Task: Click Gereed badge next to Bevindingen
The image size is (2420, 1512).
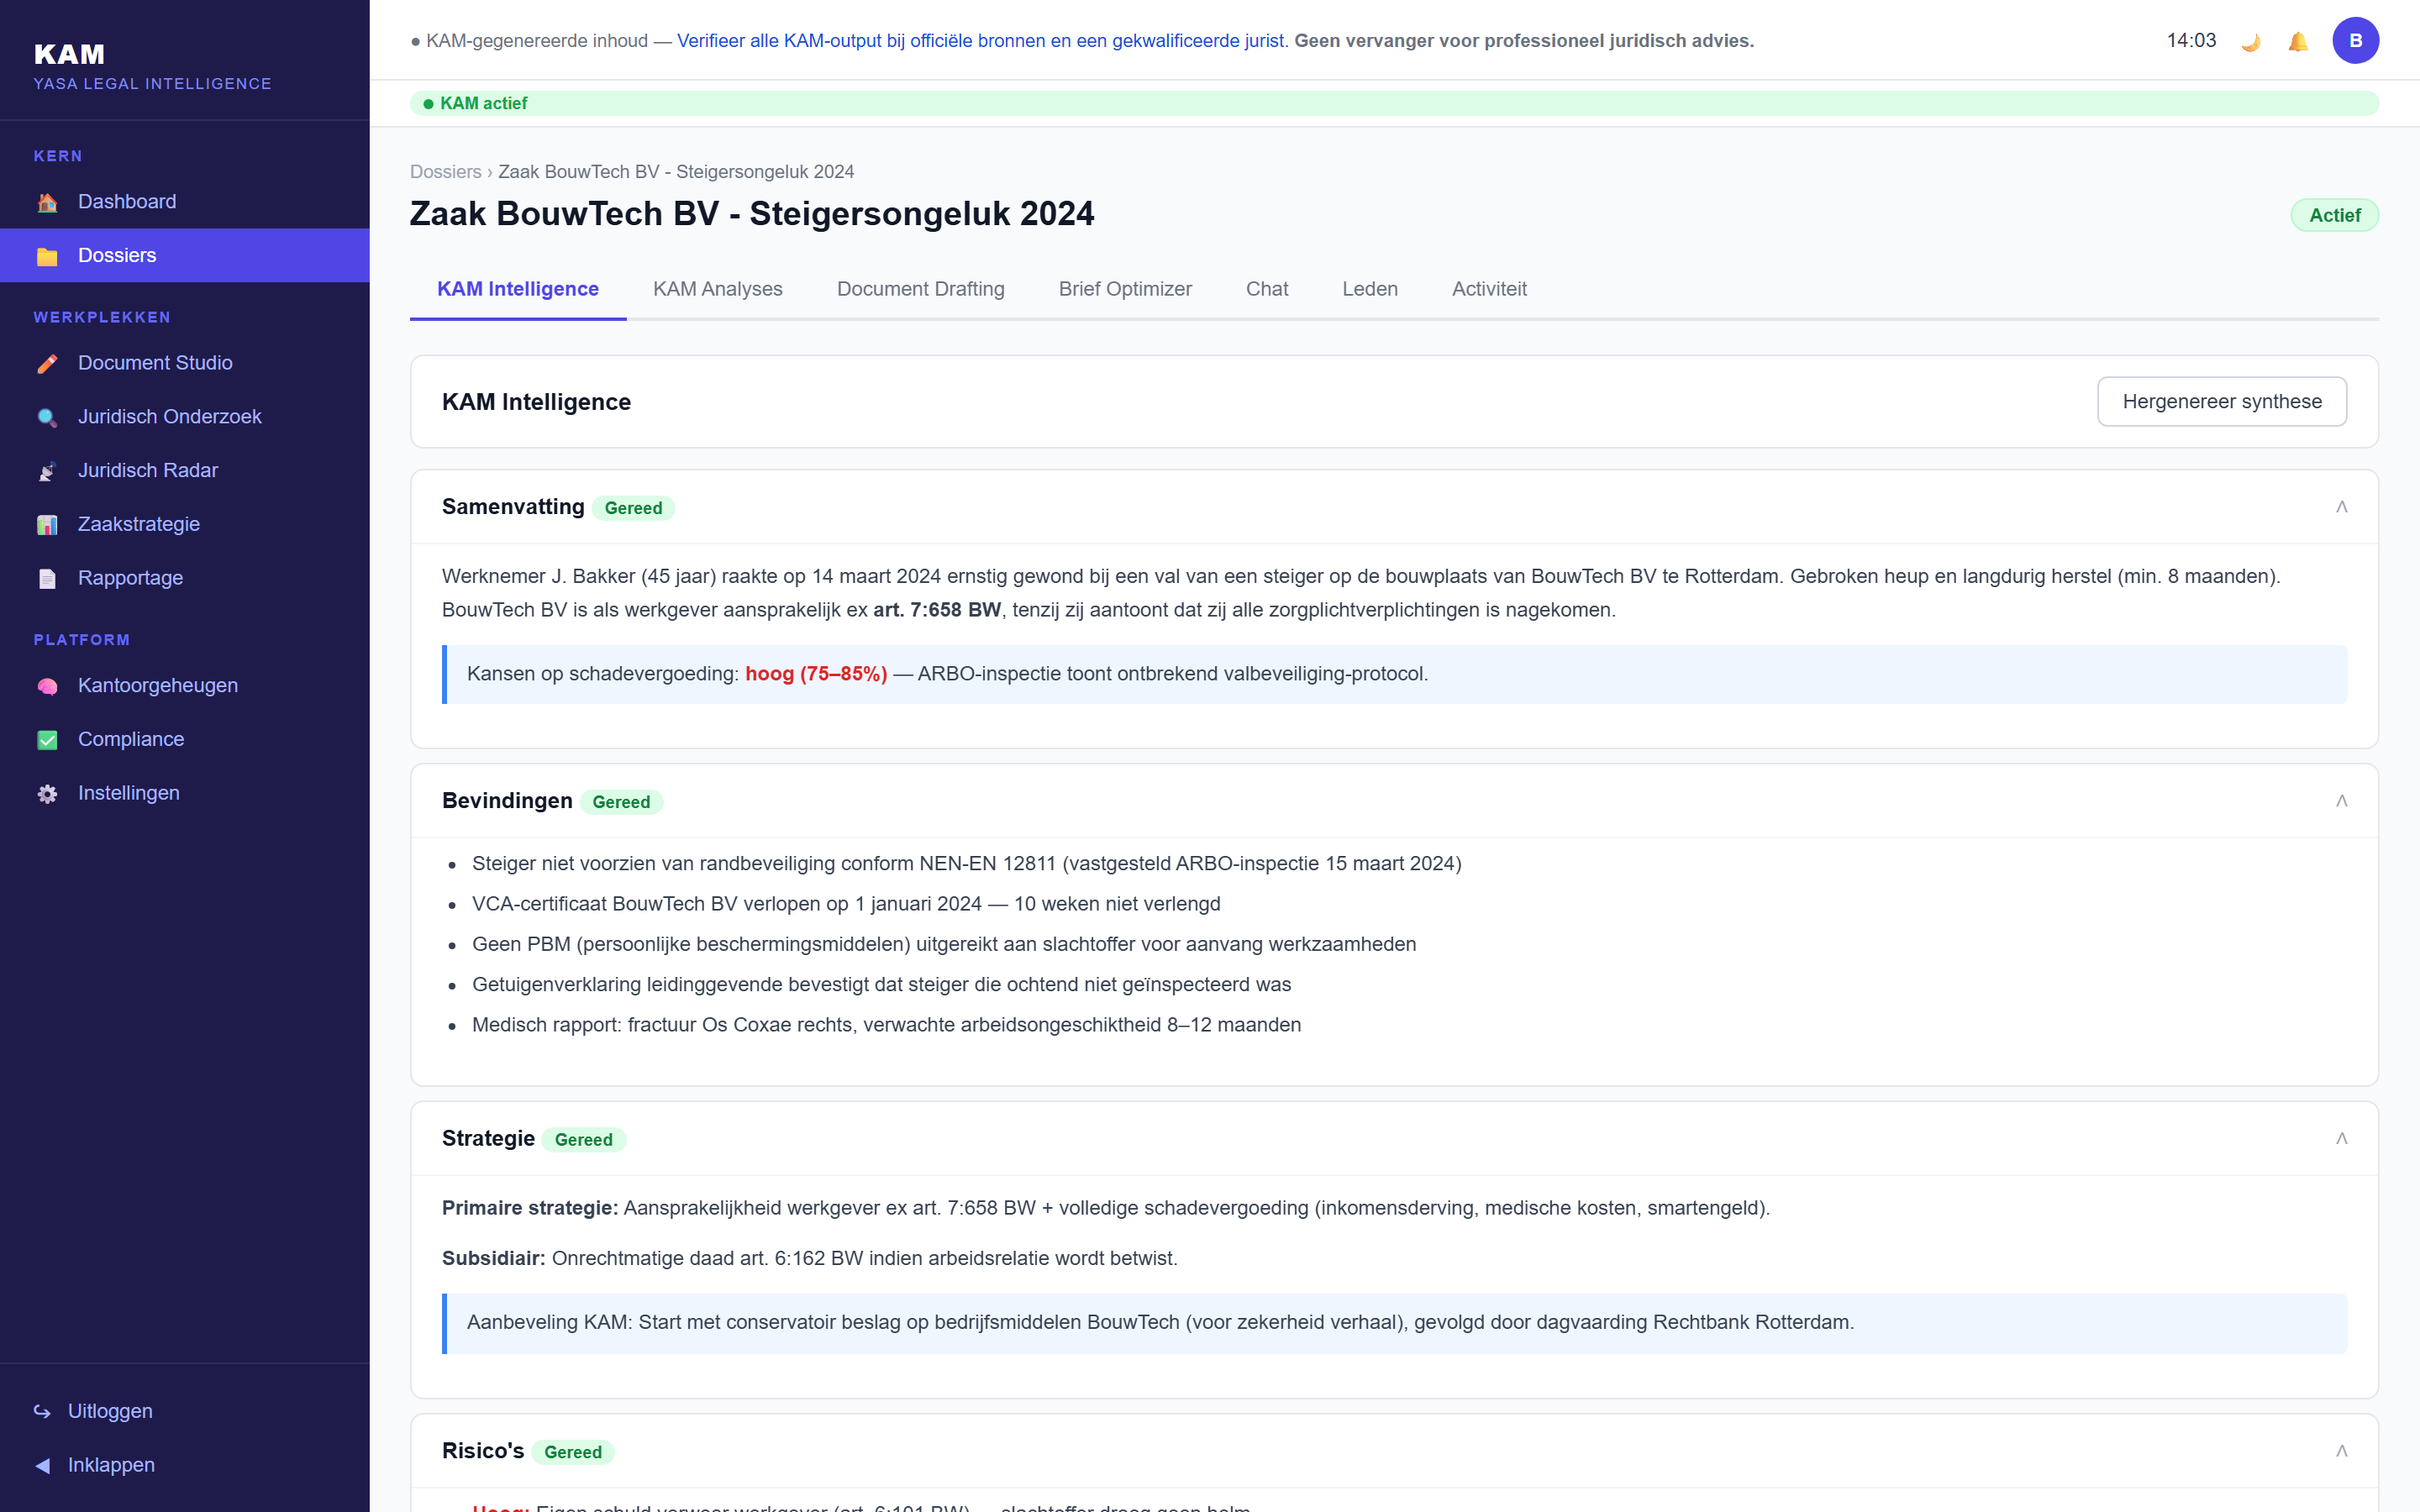Action: (621, 802)
